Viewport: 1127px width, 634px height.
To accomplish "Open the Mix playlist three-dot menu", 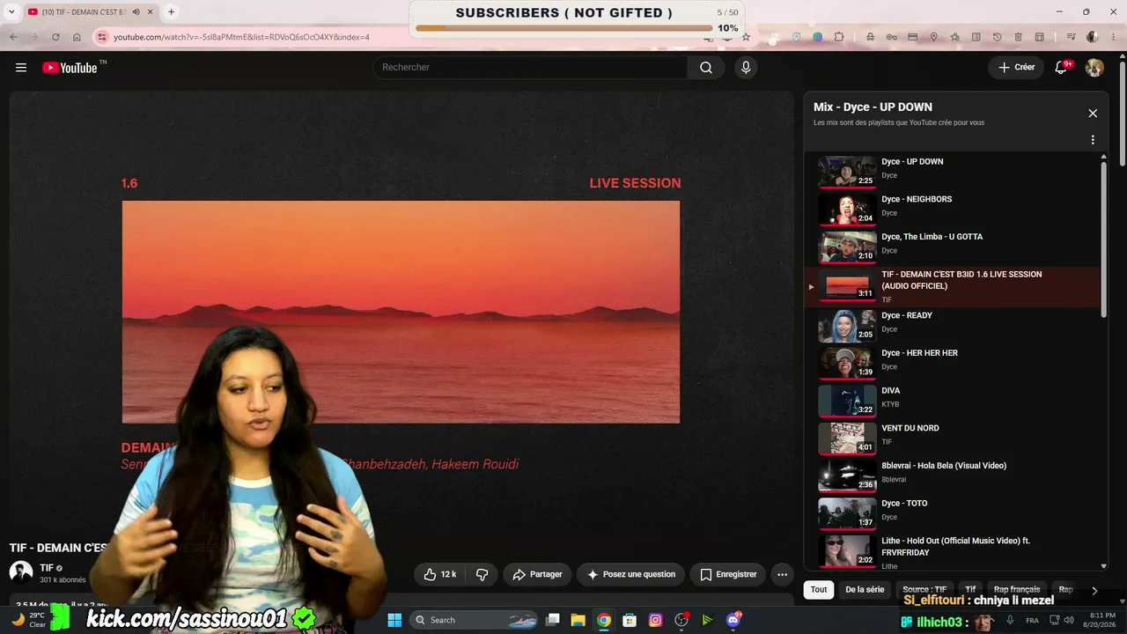I will click(1093, 140).
